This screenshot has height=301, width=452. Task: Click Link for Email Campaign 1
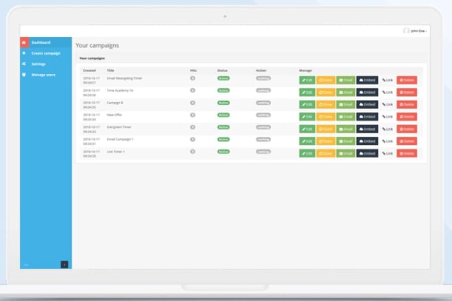(x=388, y=141)
